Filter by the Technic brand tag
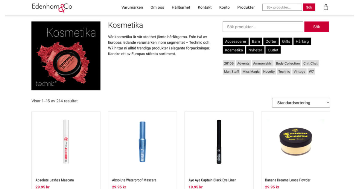The height and width of the screenshot is (189, 359). pos(284,72)
